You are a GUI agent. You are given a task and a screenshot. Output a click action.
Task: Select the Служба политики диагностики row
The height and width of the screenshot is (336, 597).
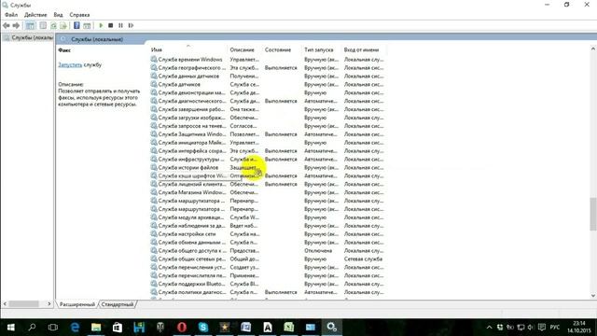(268, 292)
